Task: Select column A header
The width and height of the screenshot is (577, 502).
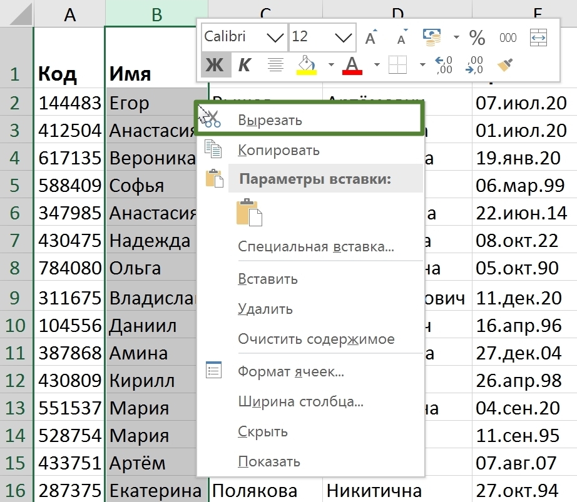Action: point(69,14)
